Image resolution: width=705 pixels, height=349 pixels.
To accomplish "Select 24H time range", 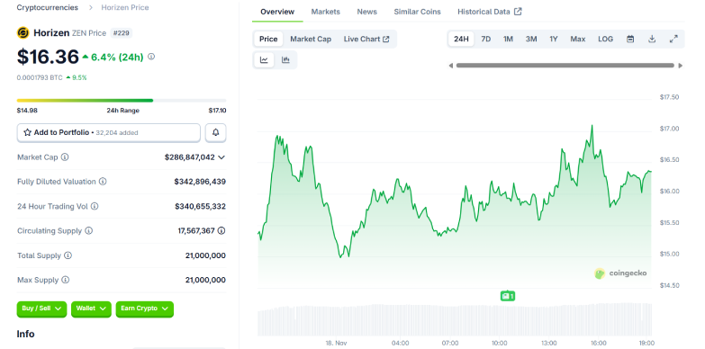I will tap(461, 39).
